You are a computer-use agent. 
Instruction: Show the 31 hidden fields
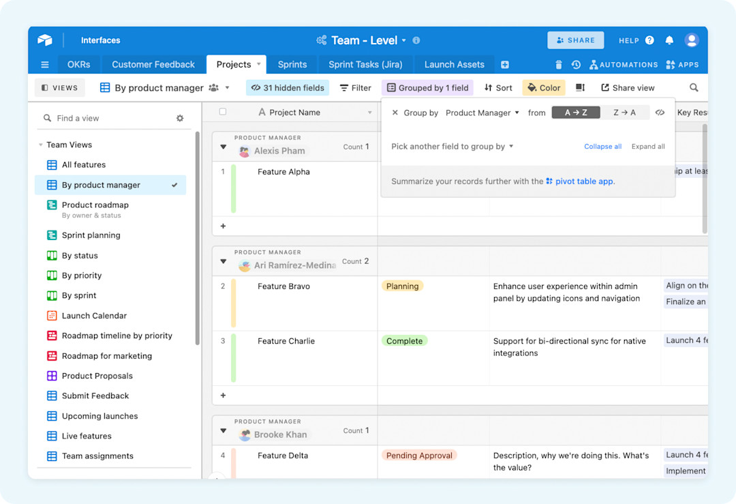(x=287, y=87)
